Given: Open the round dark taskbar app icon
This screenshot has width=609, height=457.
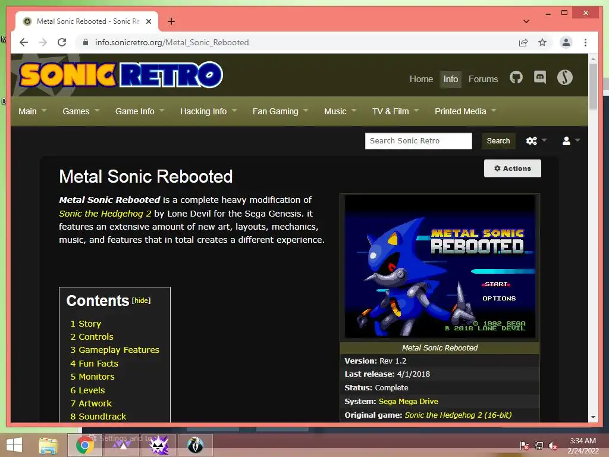Looking at the screenshot, I should pos(195,445).
